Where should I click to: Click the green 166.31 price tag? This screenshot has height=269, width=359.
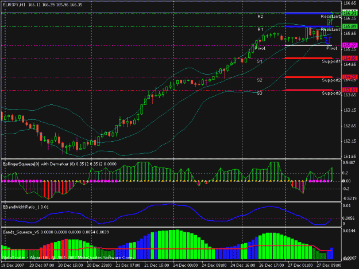click(350, 14)
